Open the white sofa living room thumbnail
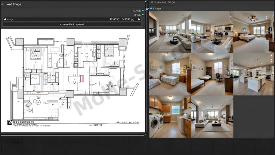275x155 pixels. pyautogui.click(x=212, y=32)
